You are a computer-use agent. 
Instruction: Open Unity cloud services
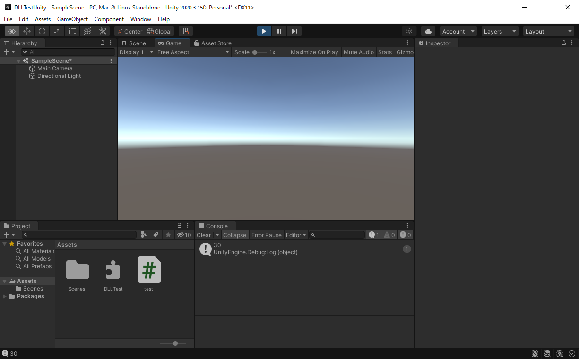click(x=428, y=31)
